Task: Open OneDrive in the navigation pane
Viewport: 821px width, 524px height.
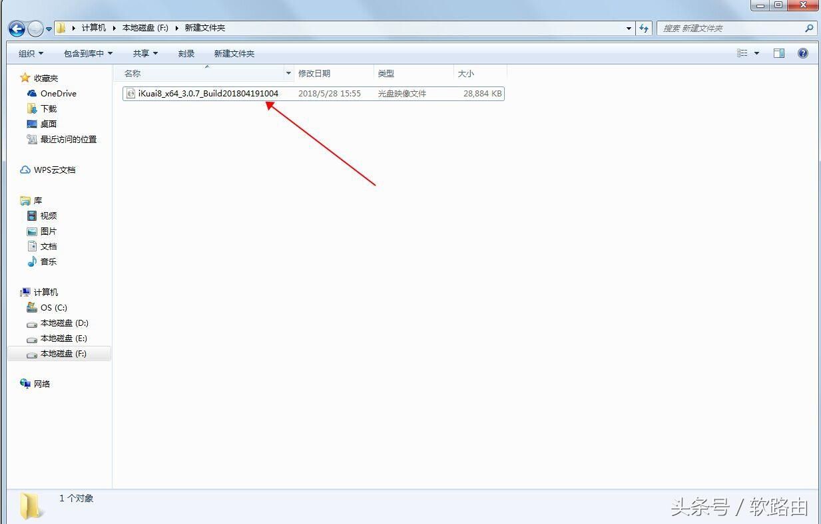Action: pos(58,94)
